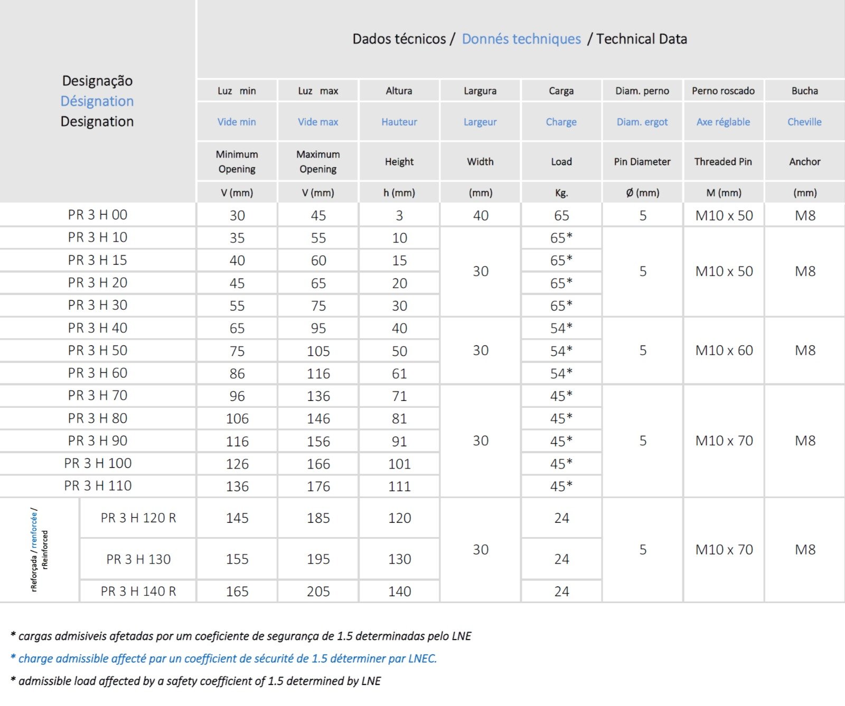Select the 'PR 3 H 120 R' designation
Image resolution: width=845 pixels, height=706 pixels.
[138, 518]
